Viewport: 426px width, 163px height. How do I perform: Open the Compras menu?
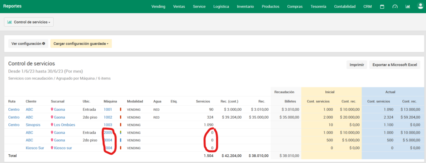tap(295, 7)
